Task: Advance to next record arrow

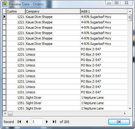Action: pos(47,122)
